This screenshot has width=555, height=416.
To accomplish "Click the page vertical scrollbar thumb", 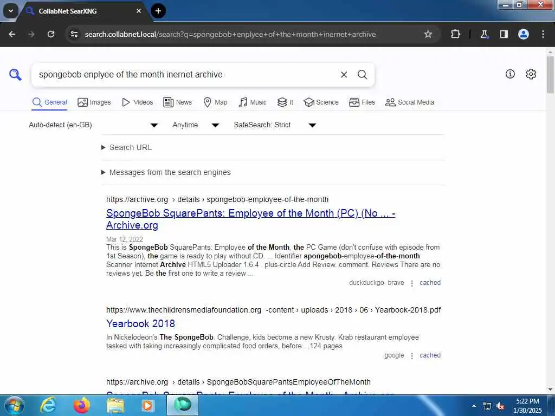I will point(551,74).
